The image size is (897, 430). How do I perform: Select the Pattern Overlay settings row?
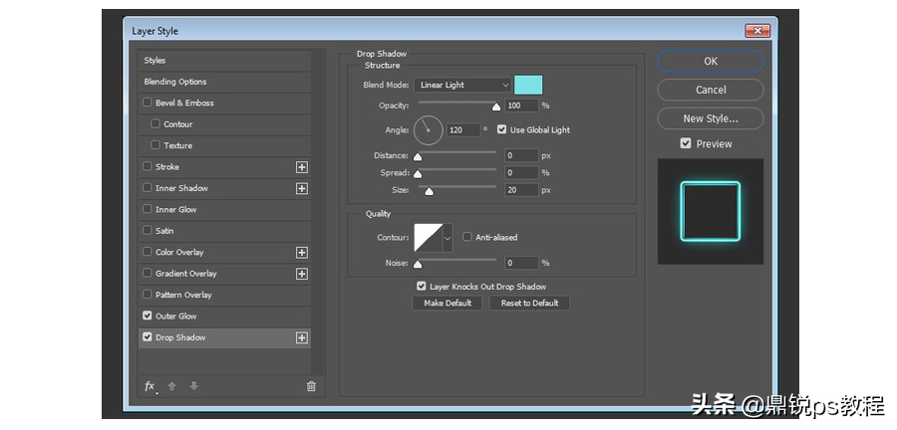pyautogui.click(x=224, y=296)
